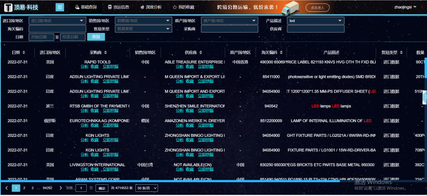Switch to the 货运信息 tab
Image resolution: width=427 pixels, height=196 pixels.
tap(118, 7)
